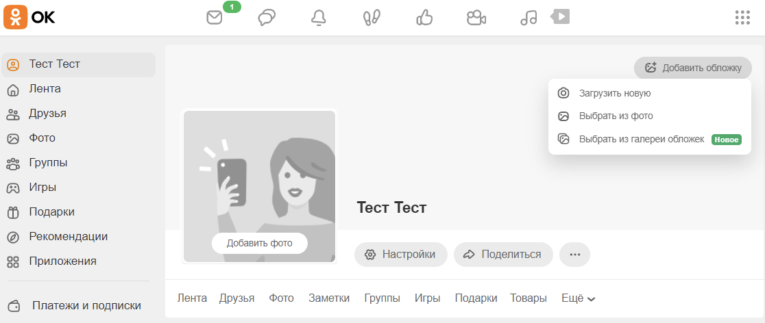765x323 pixels.
Task: Select Выбрать из фото menu item
Action: pos(616,116)
